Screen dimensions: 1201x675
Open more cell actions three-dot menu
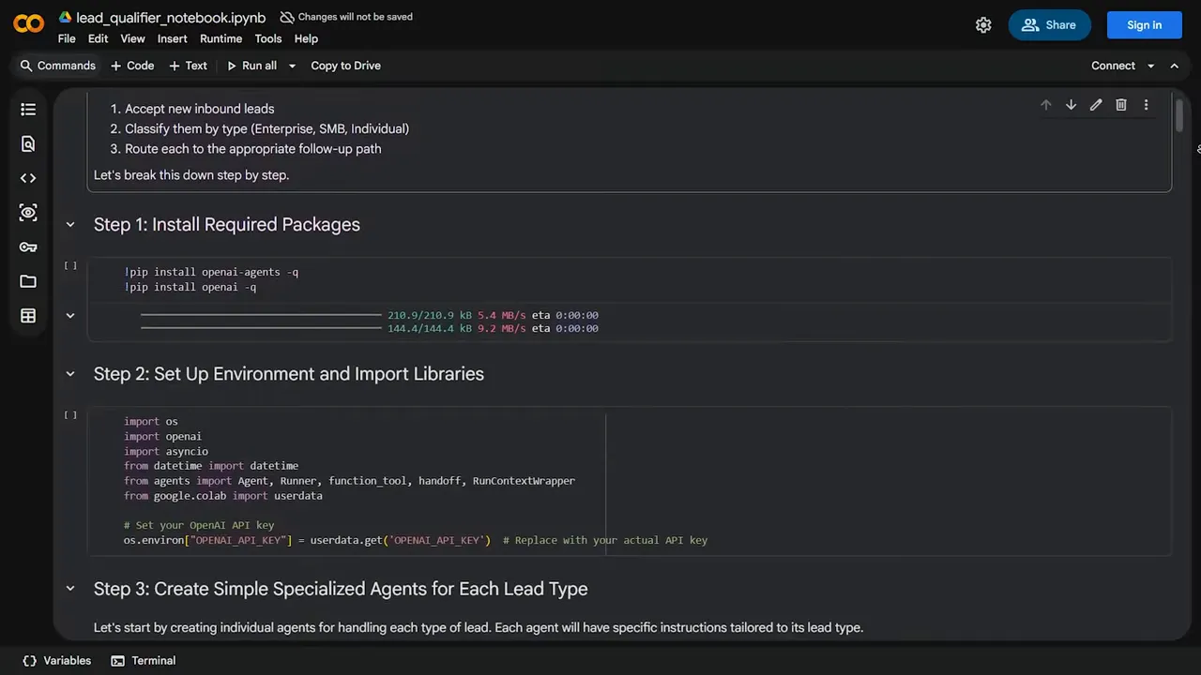pos(1146,105)
